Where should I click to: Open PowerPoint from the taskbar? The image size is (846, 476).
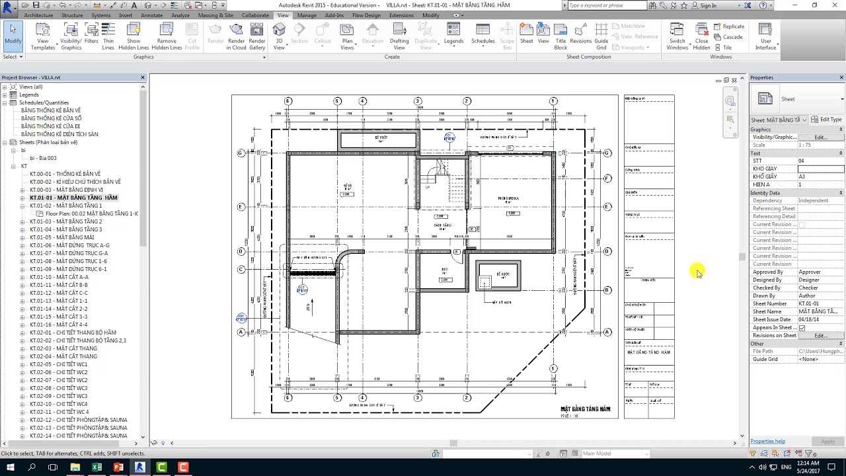(118, 467)
